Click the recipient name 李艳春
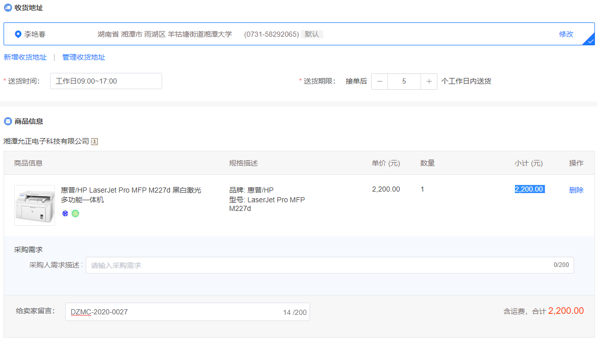This screenshot has width=597, height=349. (35, 34)
